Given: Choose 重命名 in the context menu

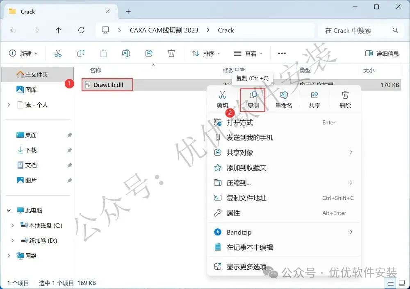Looking at the screenshot, I should (x=284, y=100).
